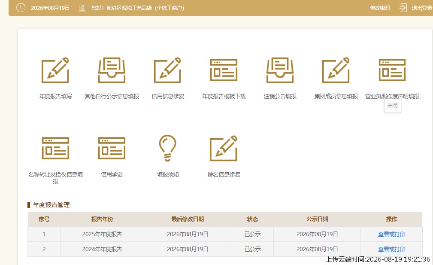Click row number 1 in report table

point(44,234)
